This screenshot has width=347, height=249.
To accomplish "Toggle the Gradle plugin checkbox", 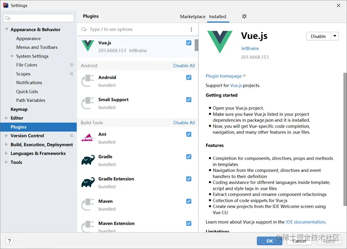I will (x=189, y=157).
